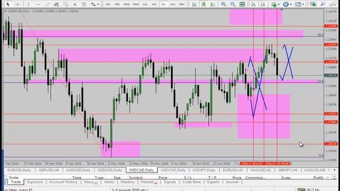340x191 pixels.
Task: Toggle the M15 timeframe
Action: (x=126, y=4)
